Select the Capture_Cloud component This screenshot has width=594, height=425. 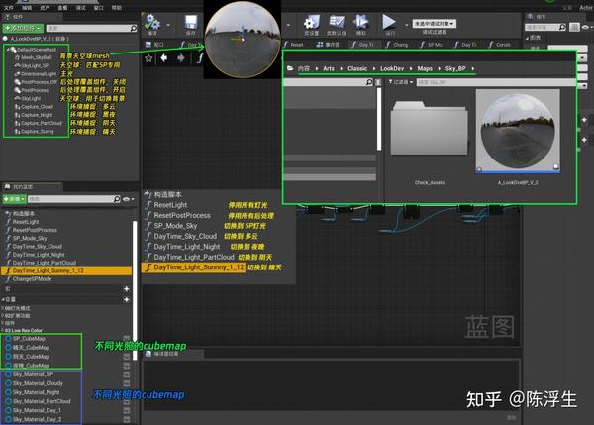point(34,107)
